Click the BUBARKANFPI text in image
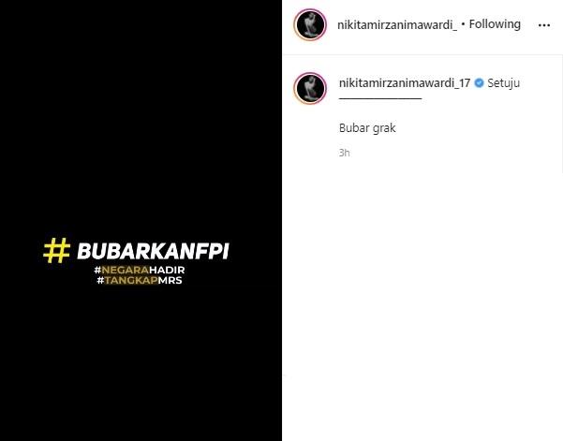Screen dimensions: 563x441 (x=153, y=251)
